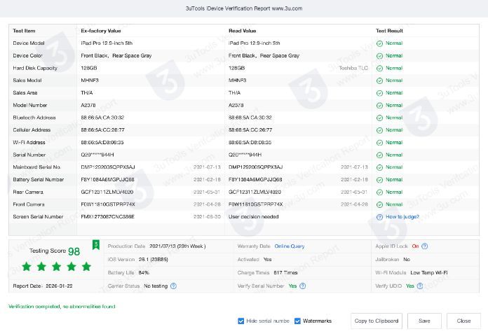Click the Normal check icon for Battery Serial Number
The height and width of the screenshot is (336, 488).
(379, 180)
